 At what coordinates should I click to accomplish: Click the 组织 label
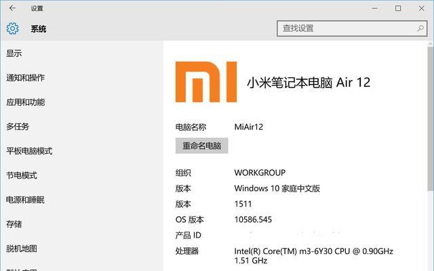[183, 173]
